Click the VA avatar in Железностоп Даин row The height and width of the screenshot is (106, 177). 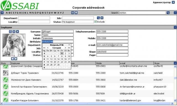pyautogui.click(x=6, y=80)
